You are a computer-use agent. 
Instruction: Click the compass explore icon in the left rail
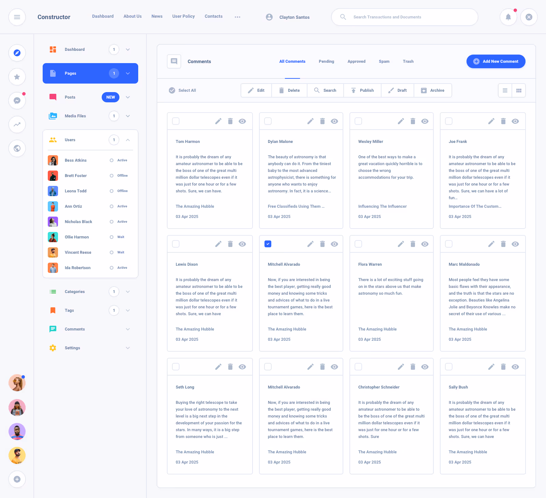coord(17,53)
